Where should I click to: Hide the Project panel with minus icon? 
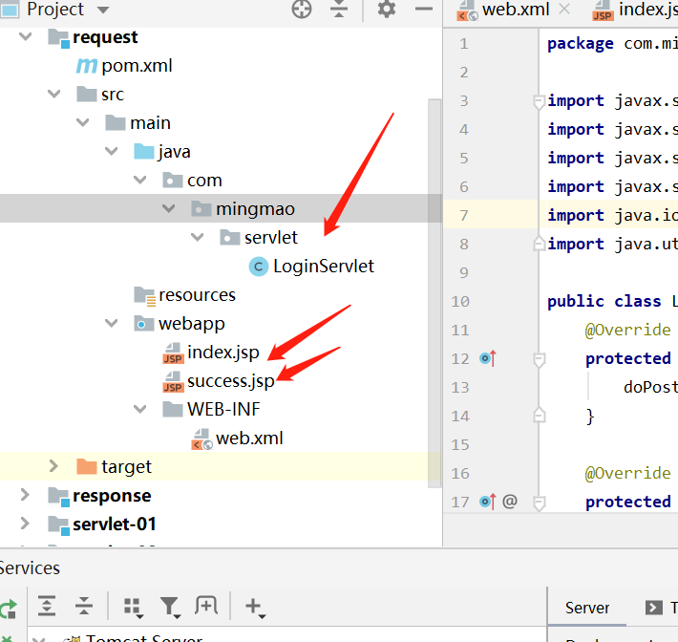(x=424, y=9)
